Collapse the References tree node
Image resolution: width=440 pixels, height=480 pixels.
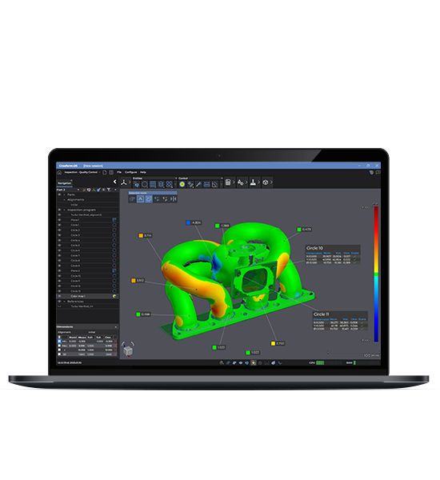(64, 302)
